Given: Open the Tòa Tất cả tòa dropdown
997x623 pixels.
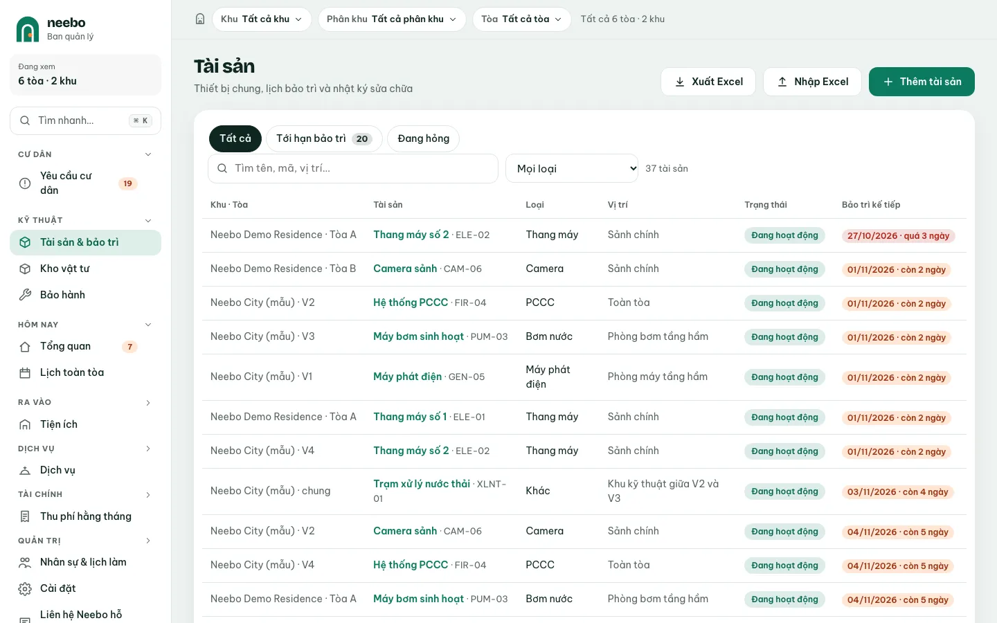Looking at the screenshot, I should coord(522,19).
